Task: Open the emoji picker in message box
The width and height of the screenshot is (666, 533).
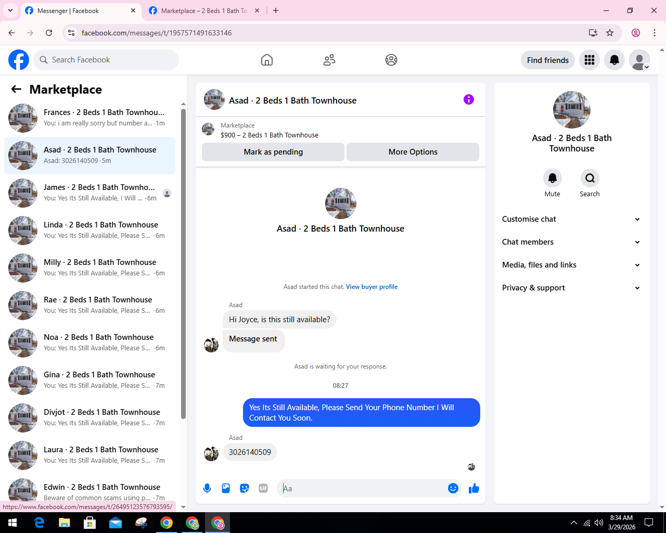Action: [x=453, y=488]
